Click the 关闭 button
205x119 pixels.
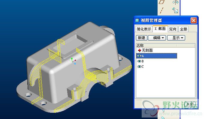(x=190, y=104)
